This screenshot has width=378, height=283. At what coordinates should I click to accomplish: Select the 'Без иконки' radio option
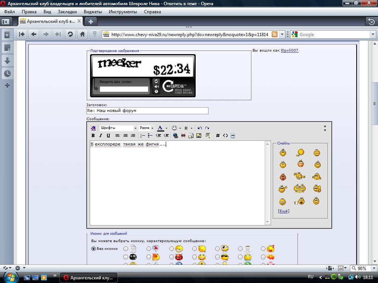tap(93, 249)
